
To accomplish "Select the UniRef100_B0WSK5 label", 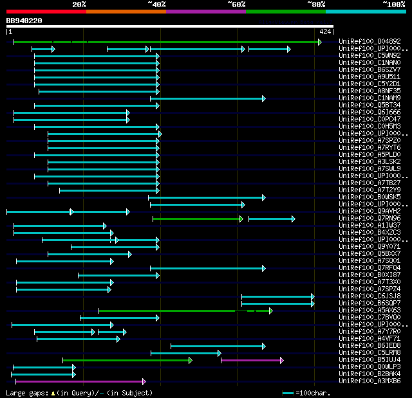I will [x=370, y=197].
